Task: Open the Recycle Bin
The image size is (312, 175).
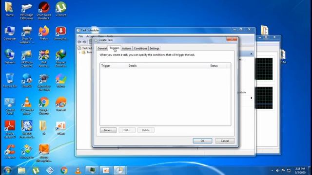Action: click(10, 81)
